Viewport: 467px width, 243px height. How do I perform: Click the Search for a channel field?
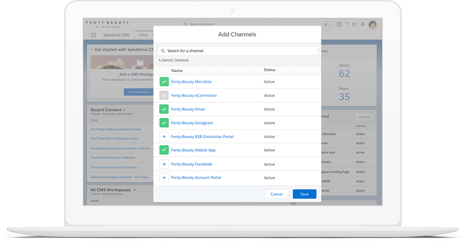click(238, 51)
